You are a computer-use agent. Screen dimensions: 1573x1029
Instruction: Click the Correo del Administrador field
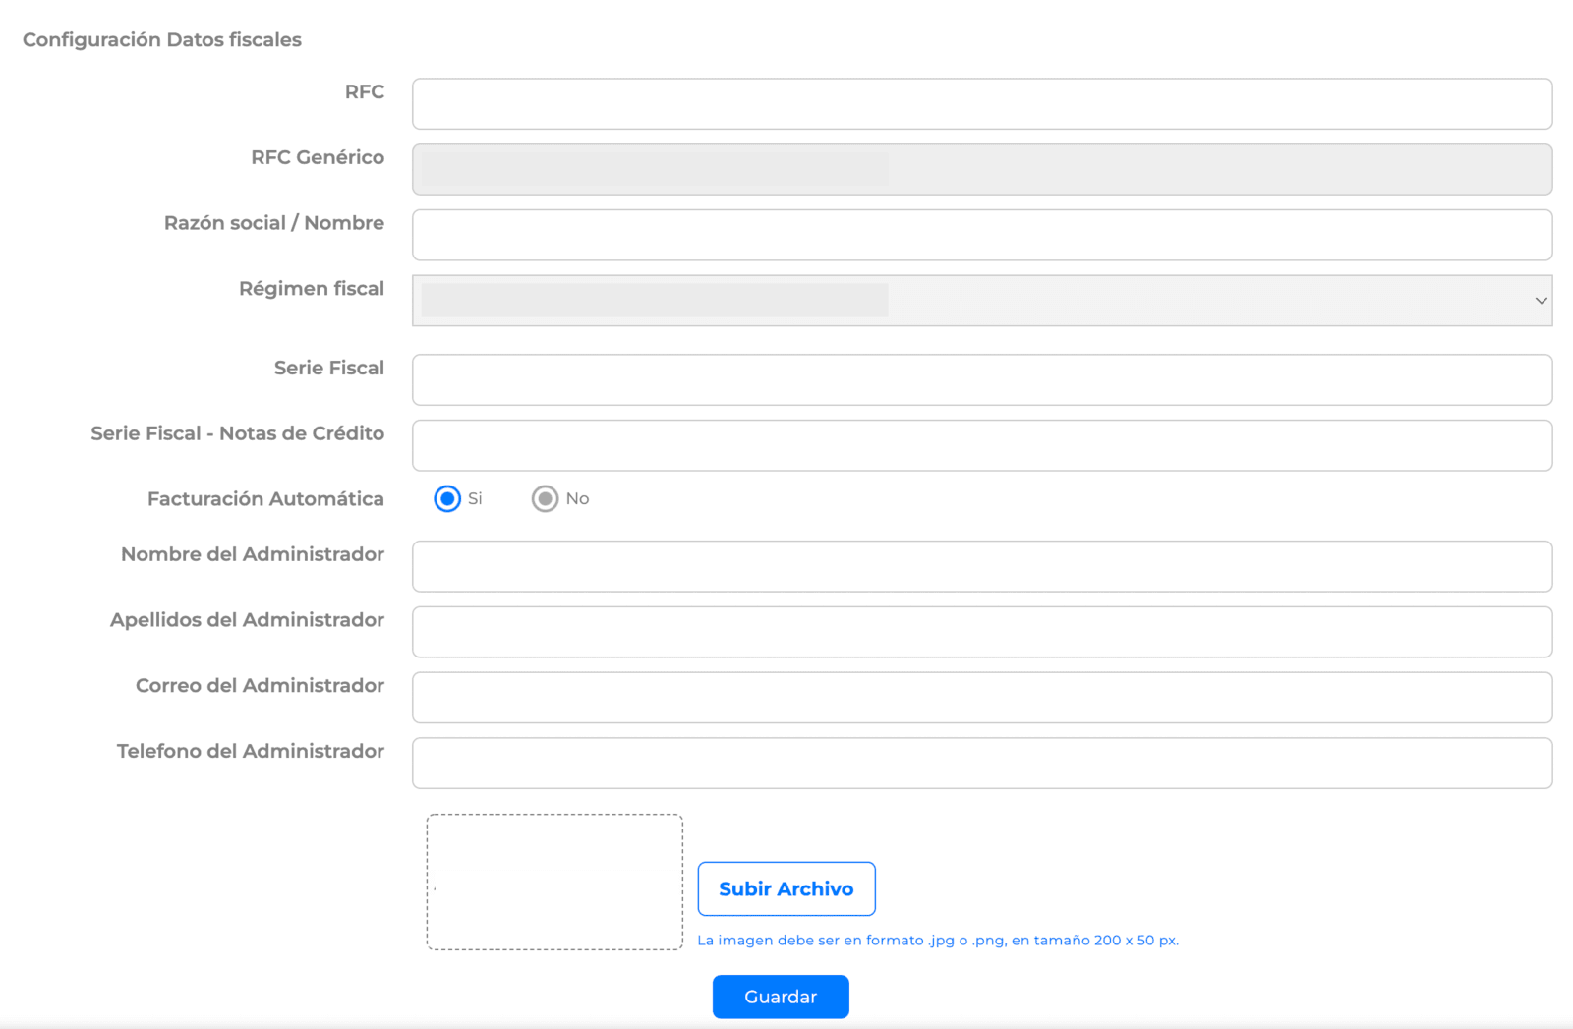coord(982,698)
